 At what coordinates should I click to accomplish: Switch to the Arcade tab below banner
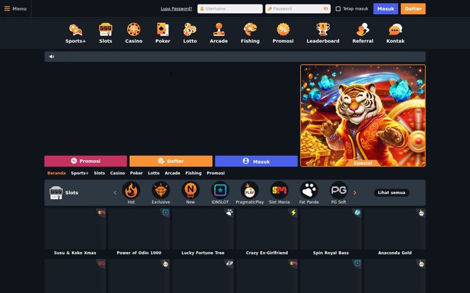pos(172,173)
